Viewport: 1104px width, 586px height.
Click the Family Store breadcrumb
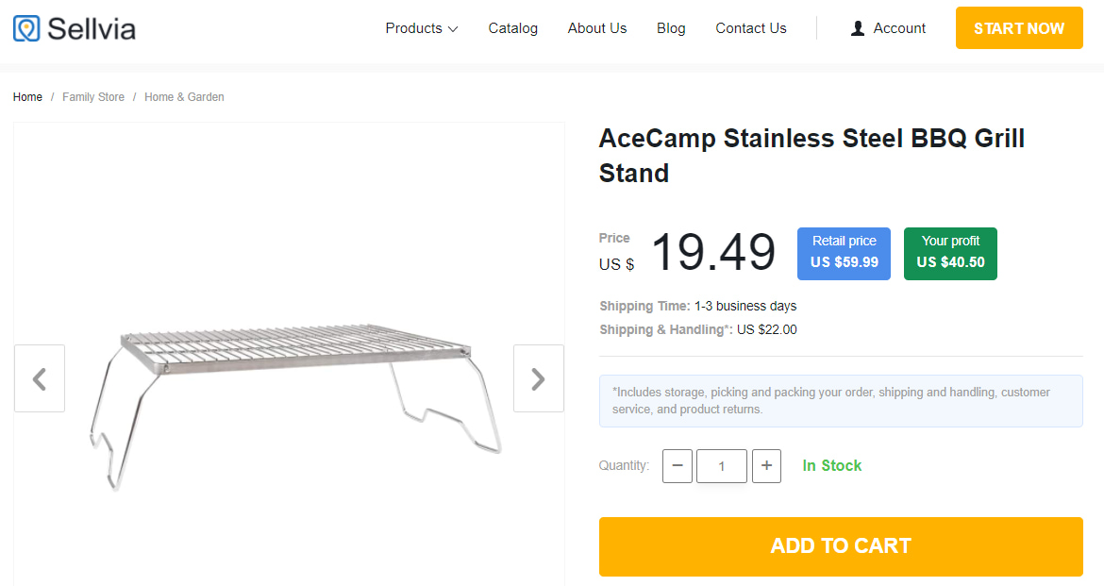(x=93, y=96)
